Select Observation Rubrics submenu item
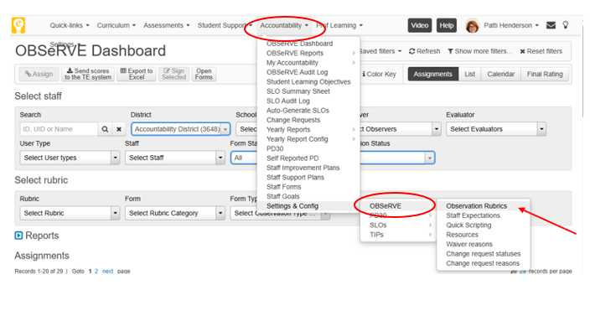The height and width of the screenshot is (311, 590). coord(476,206)
